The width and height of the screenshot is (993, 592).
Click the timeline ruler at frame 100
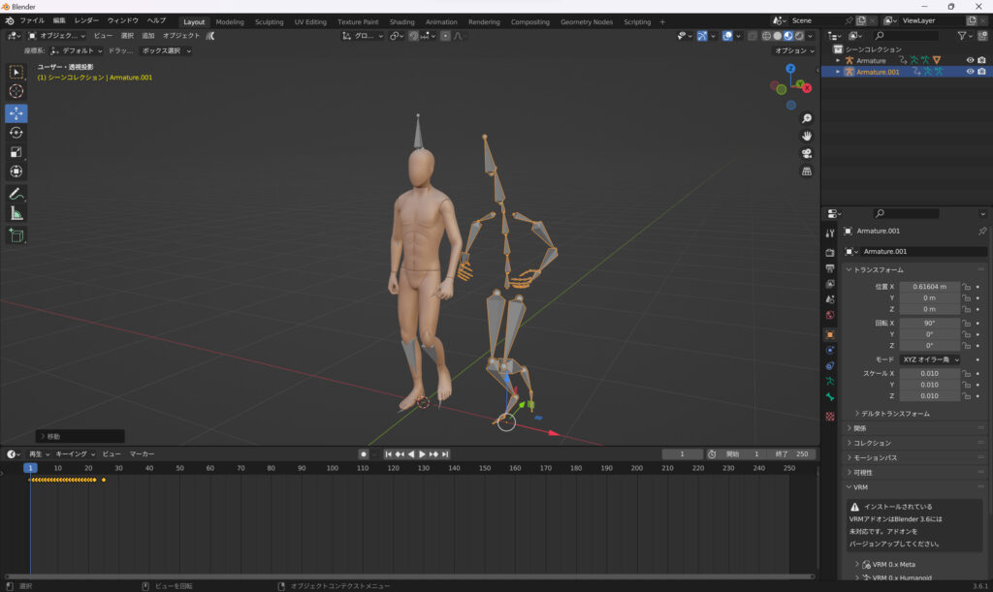pyautogui.click(x=332, y=468)
